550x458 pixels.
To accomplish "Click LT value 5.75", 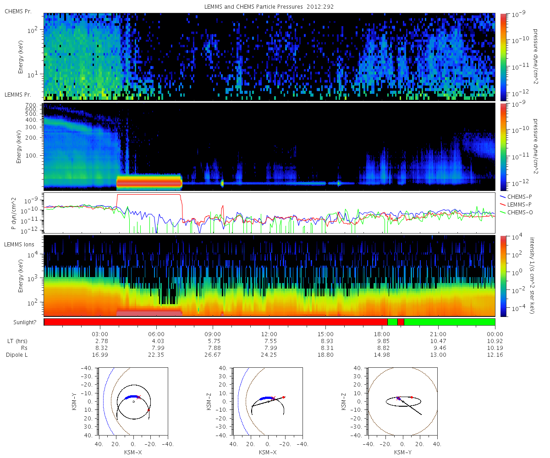I will (x=214, y=341).
